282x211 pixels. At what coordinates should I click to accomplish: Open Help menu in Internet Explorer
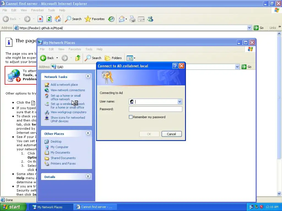[x=62, y=10]
